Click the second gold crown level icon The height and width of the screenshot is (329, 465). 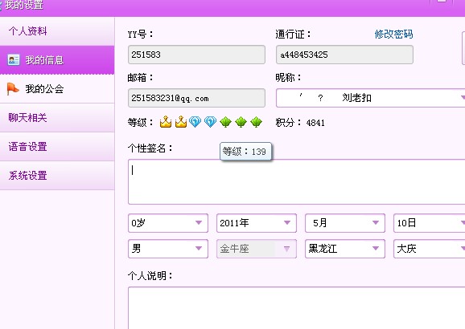(x=180, y=122)
